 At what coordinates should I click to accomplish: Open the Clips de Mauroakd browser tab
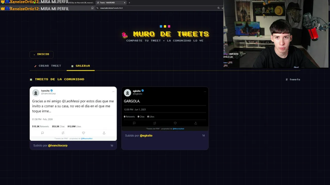tap(80, 3)
